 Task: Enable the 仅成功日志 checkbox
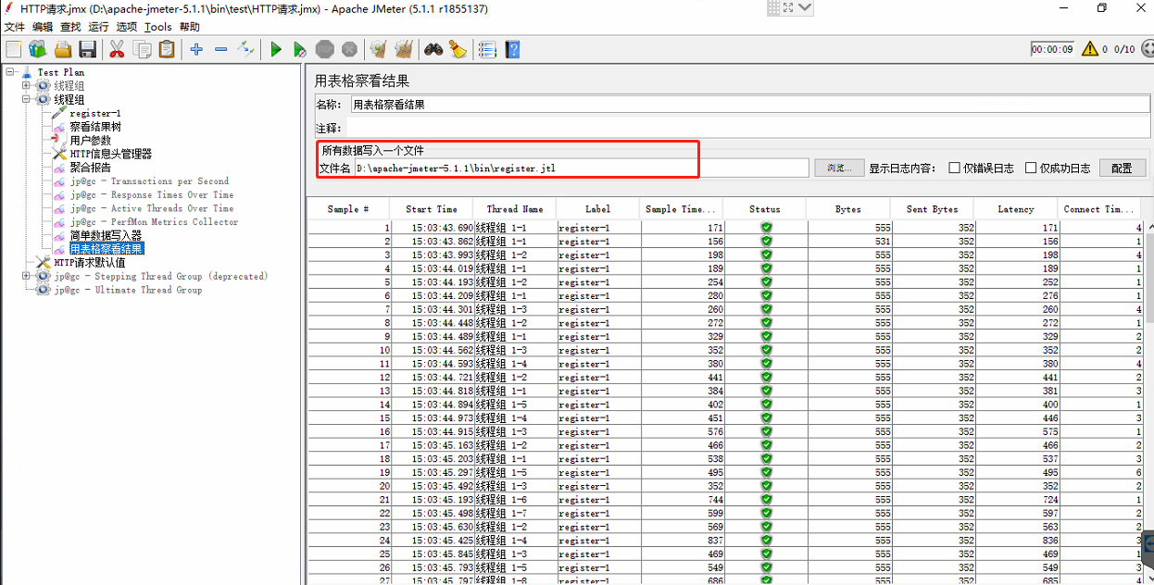(1030, 168)
